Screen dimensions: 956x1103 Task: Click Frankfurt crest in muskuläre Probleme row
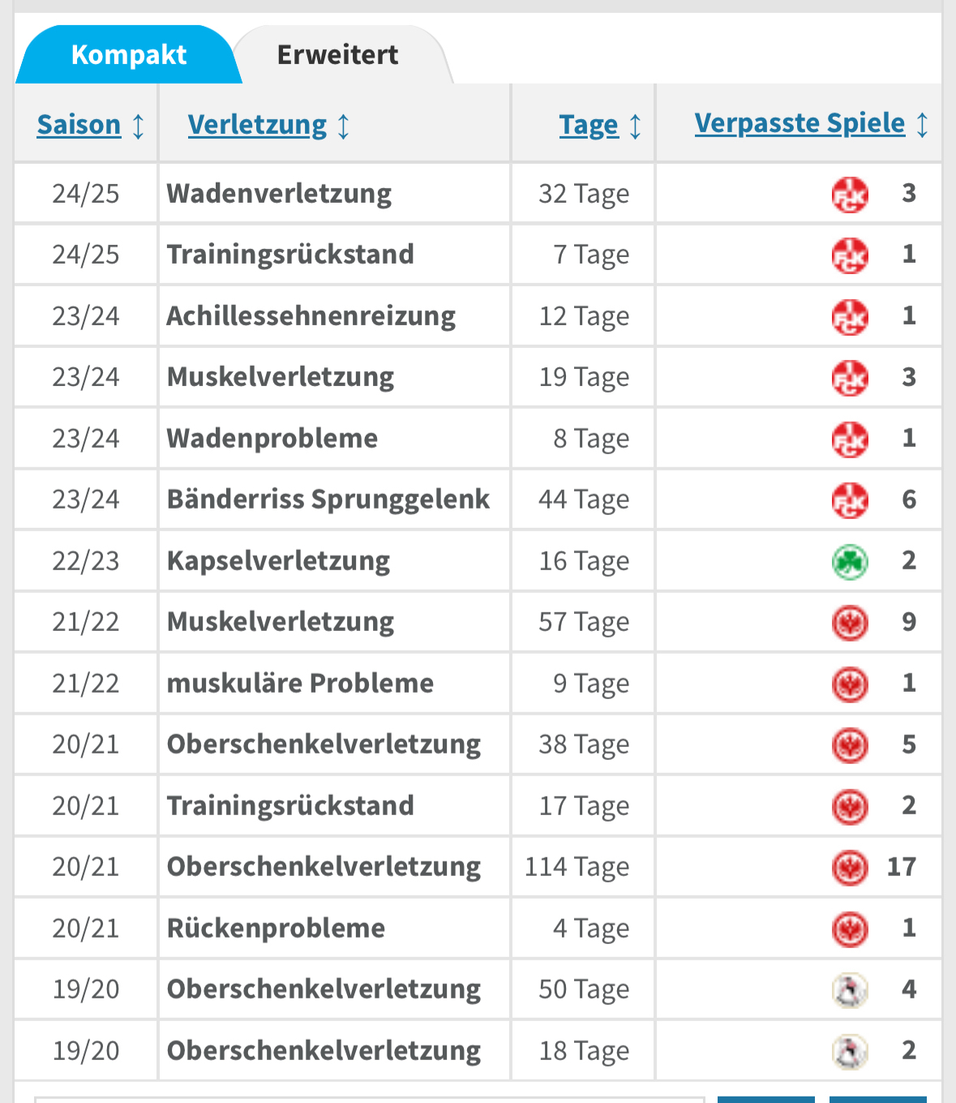pos(850,684)
